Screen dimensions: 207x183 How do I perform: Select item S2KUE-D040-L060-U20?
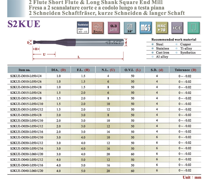point(27,171)
